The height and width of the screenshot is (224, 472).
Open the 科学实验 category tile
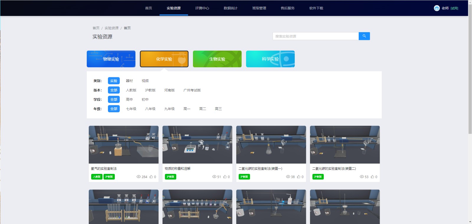click(270, 59)
